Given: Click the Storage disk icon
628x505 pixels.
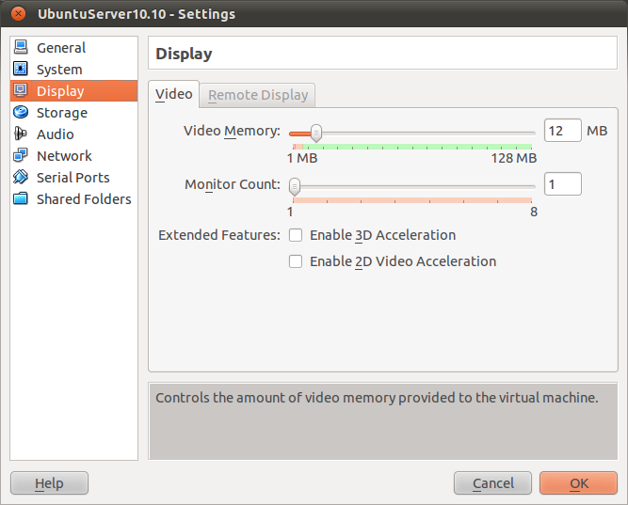Looking at the screenshot, I should (21, 113).
